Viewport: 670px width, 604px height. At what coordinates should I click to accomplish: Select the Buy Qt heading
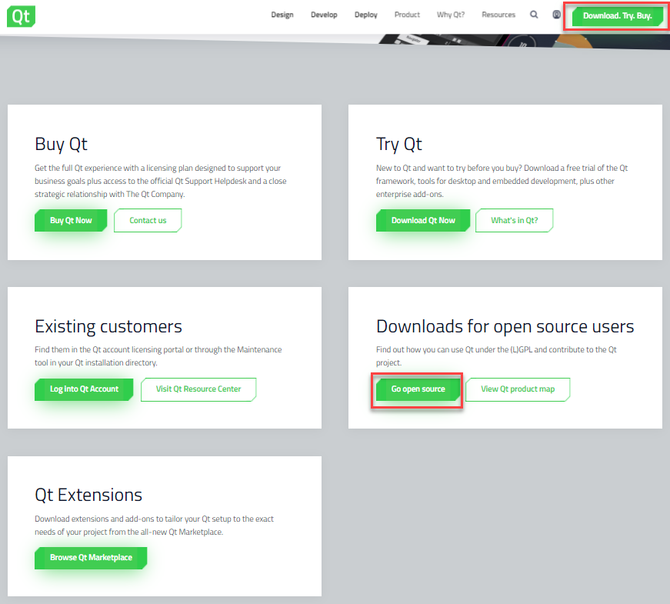tap(61, 145)
